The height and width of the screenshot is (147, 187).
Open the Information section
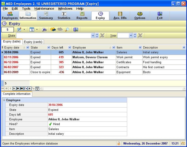28,16
